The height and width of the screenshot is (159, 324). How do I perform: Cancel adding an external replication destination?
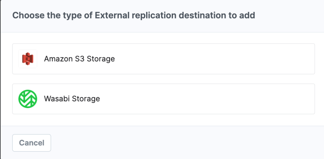pos(32,143)
